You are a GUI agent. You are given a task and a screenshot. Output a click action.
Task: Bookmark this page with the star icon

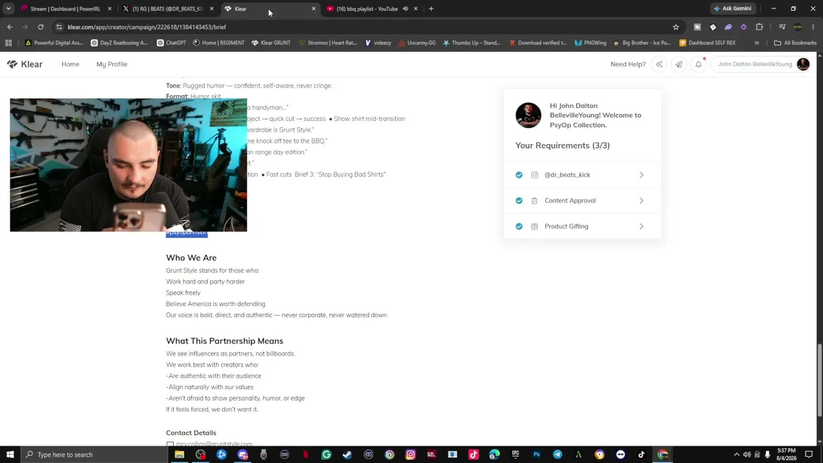point(676,27)
